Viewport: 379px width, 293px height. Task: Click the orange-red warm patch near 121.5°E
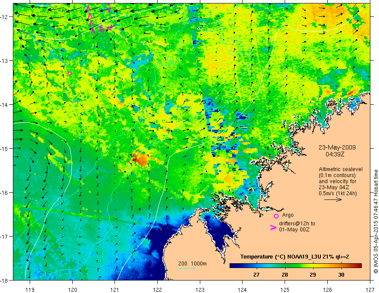141,159
